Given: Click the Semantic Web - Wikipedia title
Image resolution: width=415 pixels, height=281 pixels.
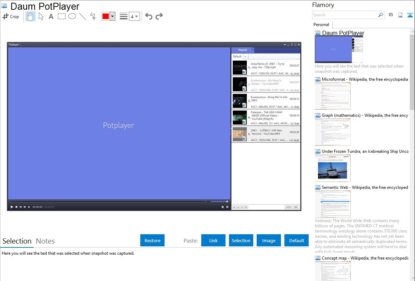Looking at the screenshot, I should pos(365,187).
